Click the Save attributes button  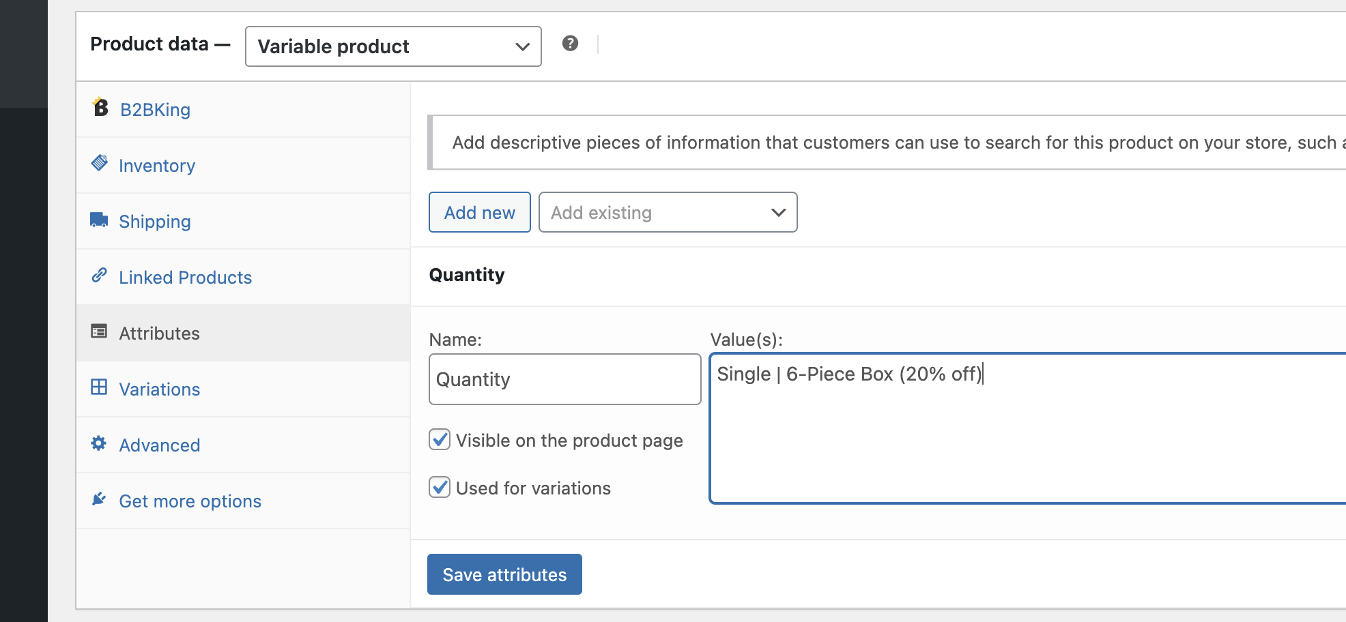pyautogui.click(x=504, y=574)
